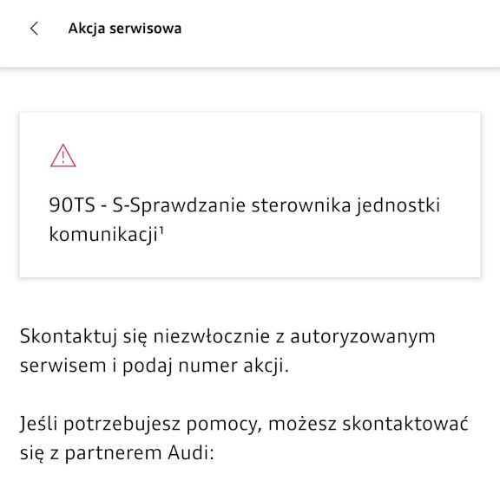Click the word niezwłocznie in the instructions
The width and height of the screenshot is (500, 487).
point(212,336)
